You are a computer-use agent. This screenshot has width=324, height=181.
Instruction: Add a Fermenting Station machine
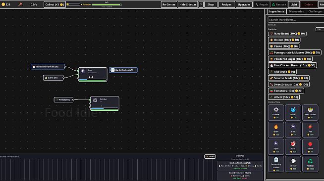276,164
